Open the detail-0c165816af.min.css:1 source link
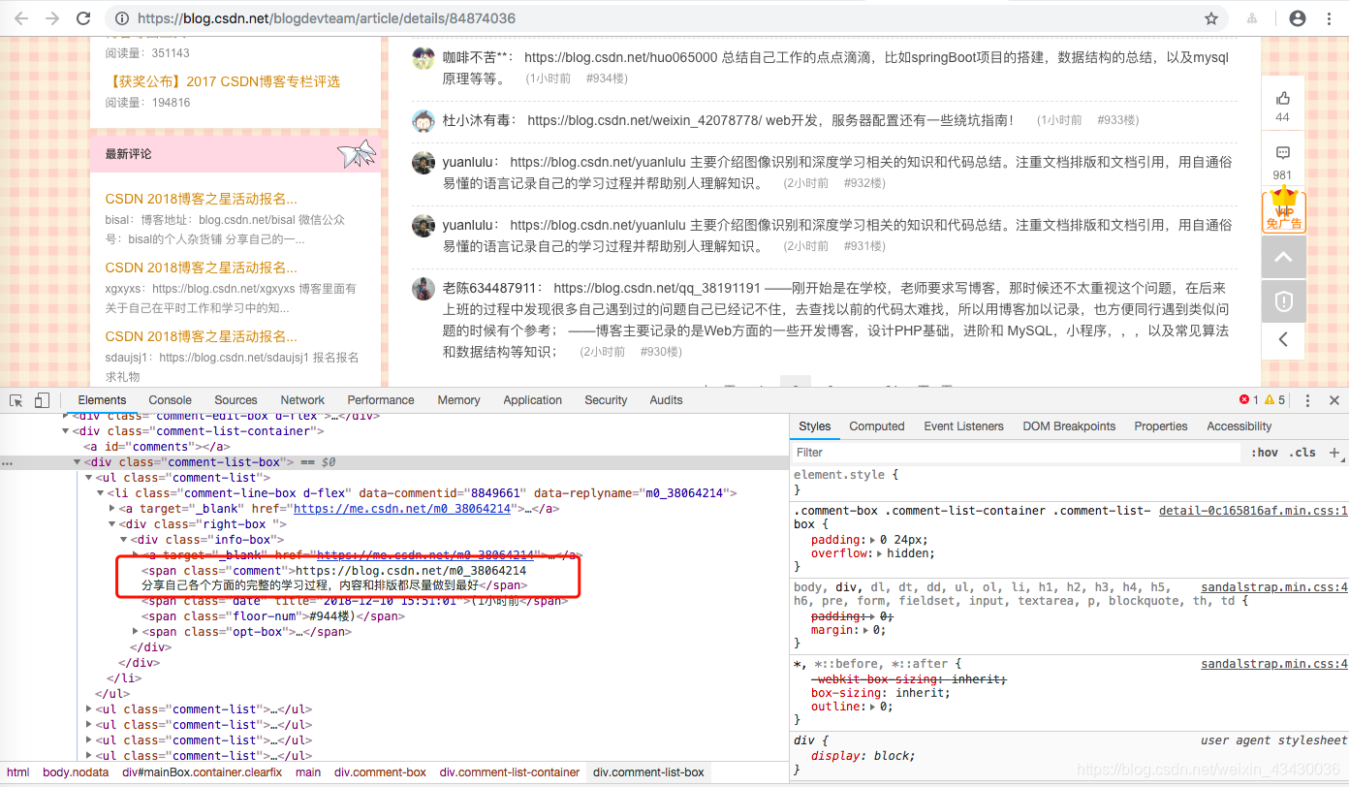Viewport: 1349px width, 787px height. point(1253,511)
